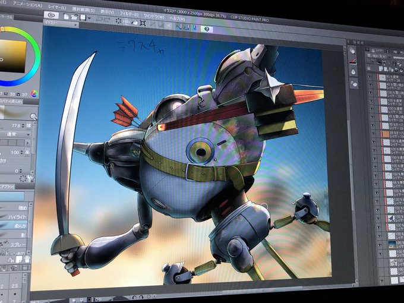Select the orange thumbnail layer
This screenshot has height=303, width=404.
click(x=386, y=134)
